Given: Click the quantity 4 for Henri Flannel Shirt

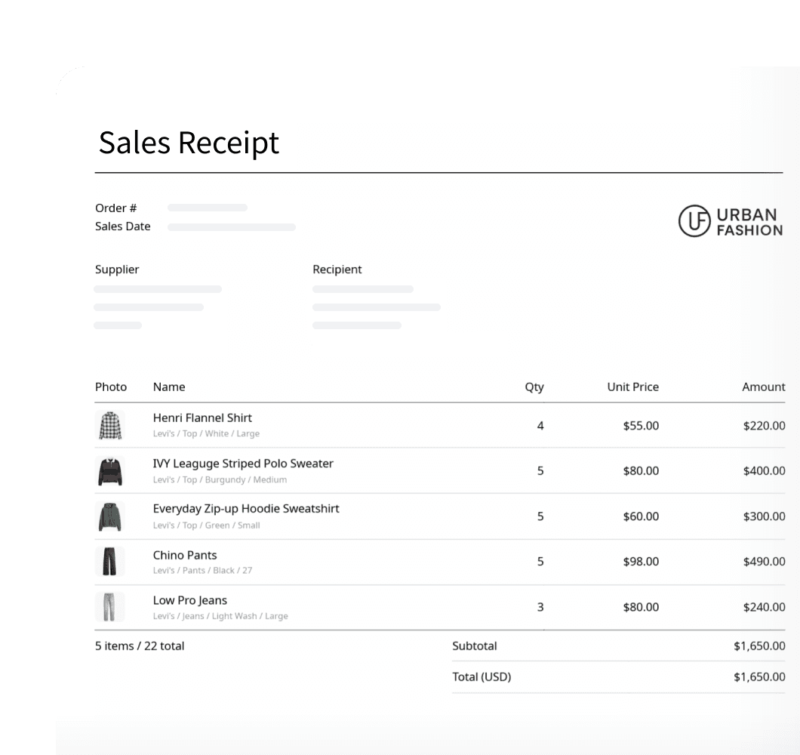Looking at the screenshot, I should click(x=540, y=426).
